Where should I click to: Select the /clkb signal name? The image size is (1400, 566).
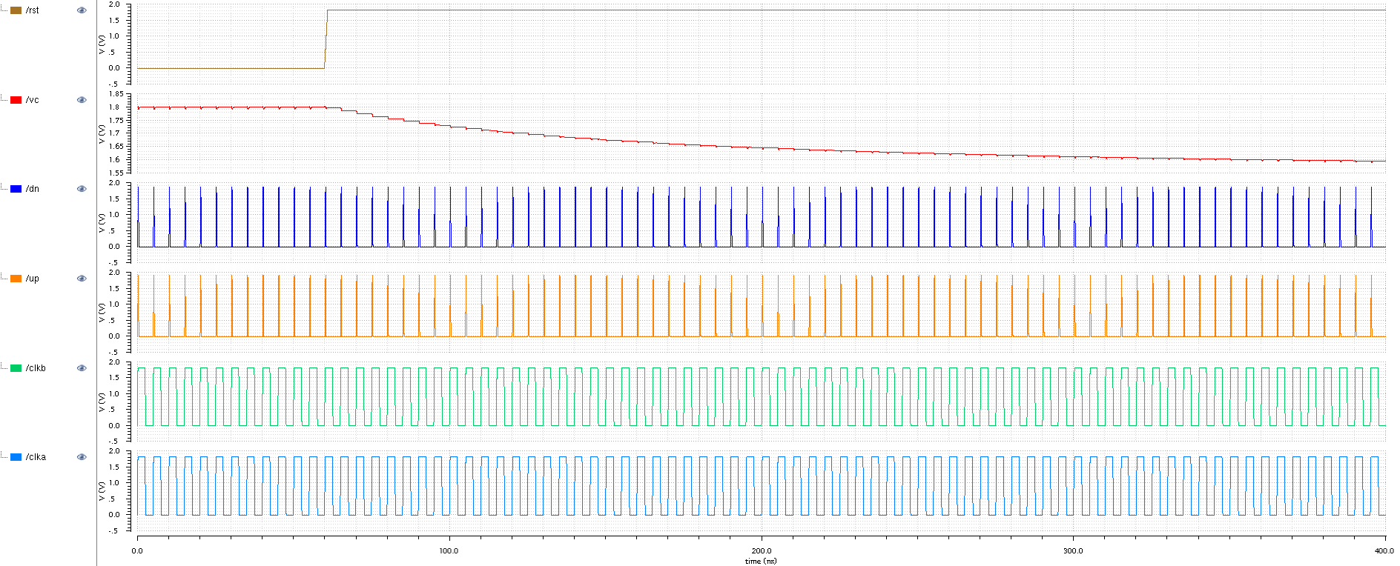coord(36,368)
